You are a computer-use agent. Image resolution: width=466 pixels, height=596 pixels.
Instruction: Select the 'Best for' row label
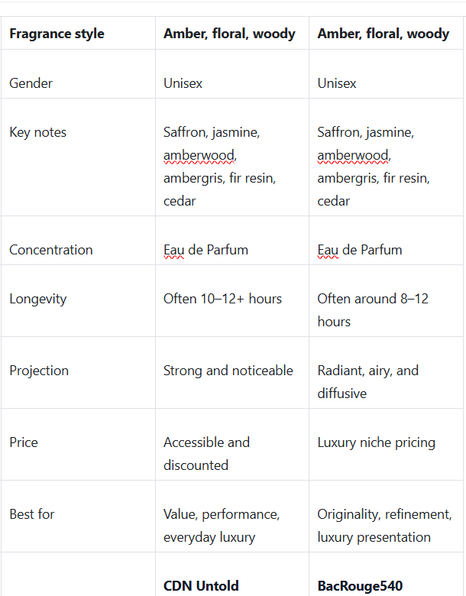[32, 514]
